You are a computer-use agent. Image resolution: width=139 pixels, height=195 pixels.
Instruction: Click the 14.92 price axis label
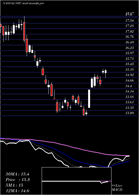tap(130, 75)
